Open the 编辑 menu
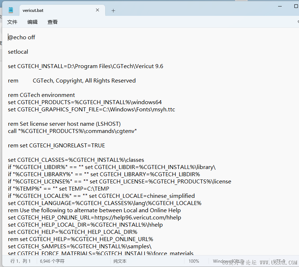The image size is (299, 267). tap(32, 22)
